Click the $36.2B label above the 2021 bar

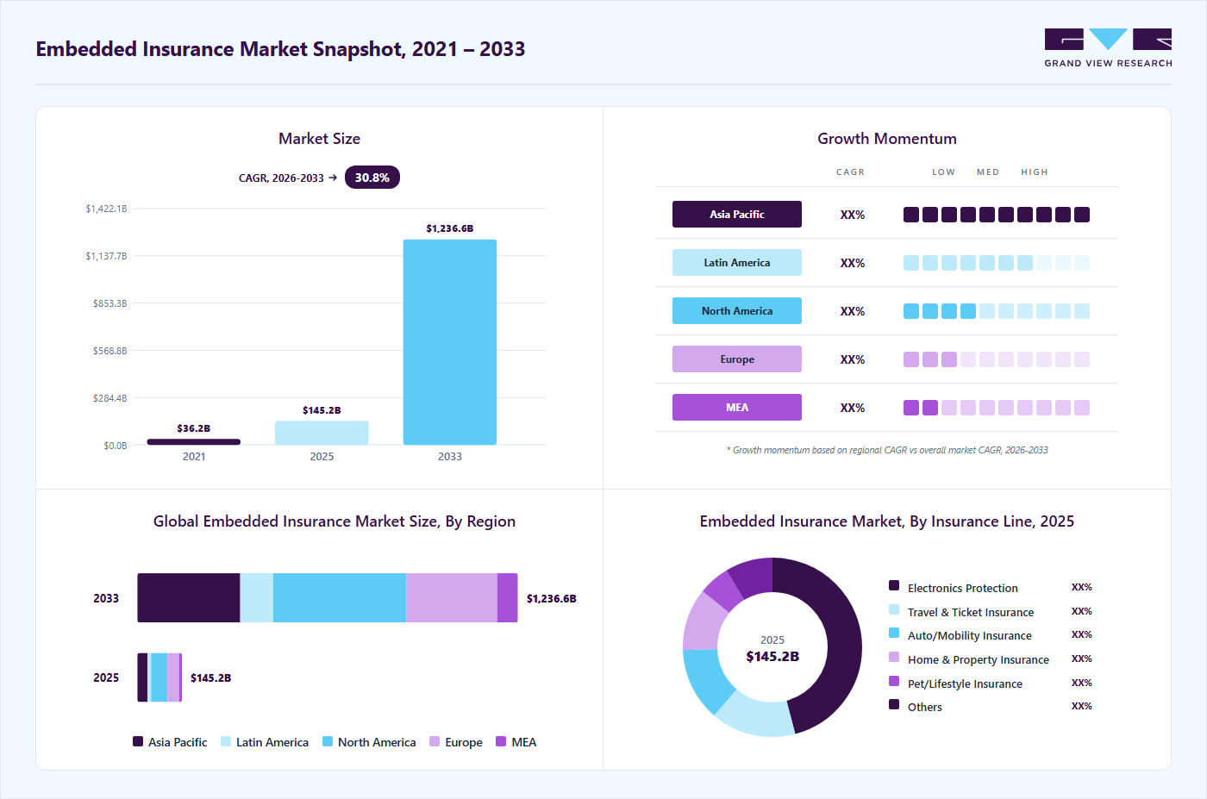(x=194, y=428)
